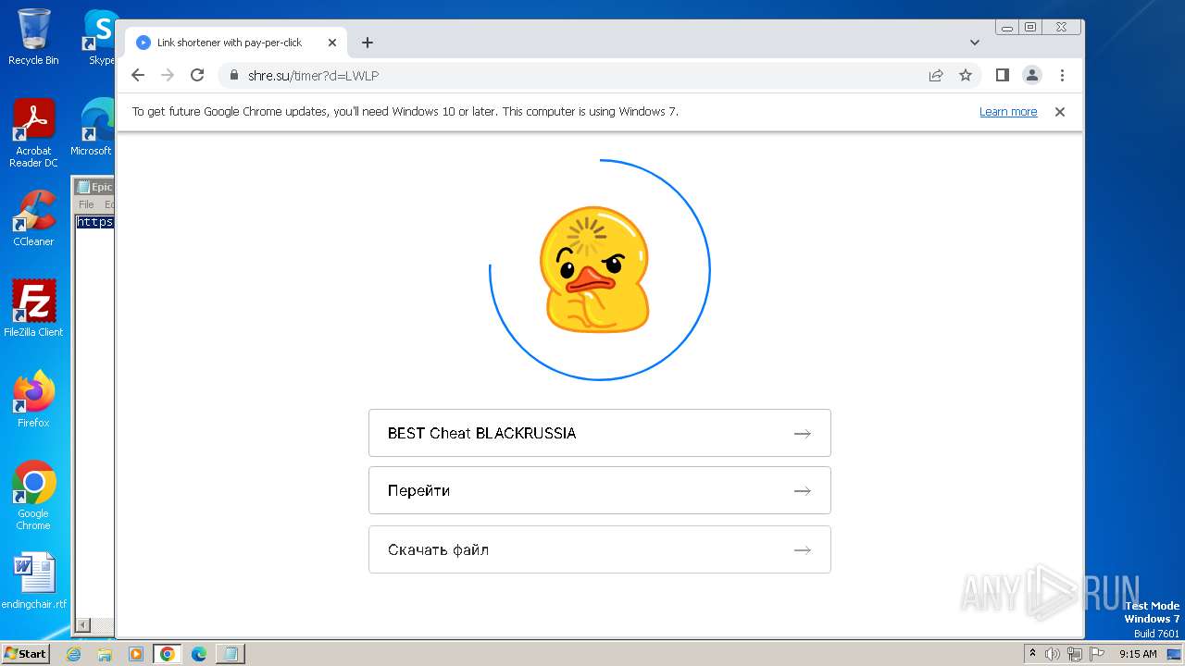Open the Chrome profile avatar menu
The image size is (1185, 666).
(x=1032, y=75)
